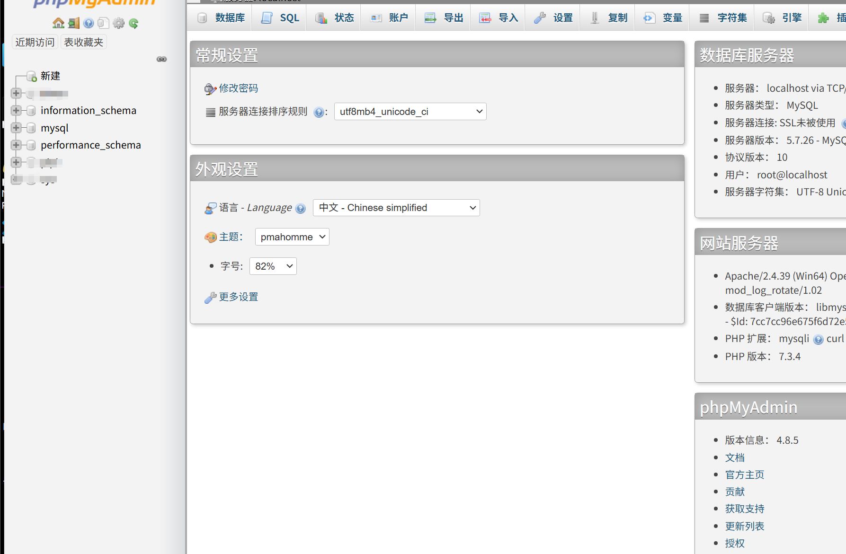
Task: Open the 82% font size dropdown
Action: tap(273, 266)
